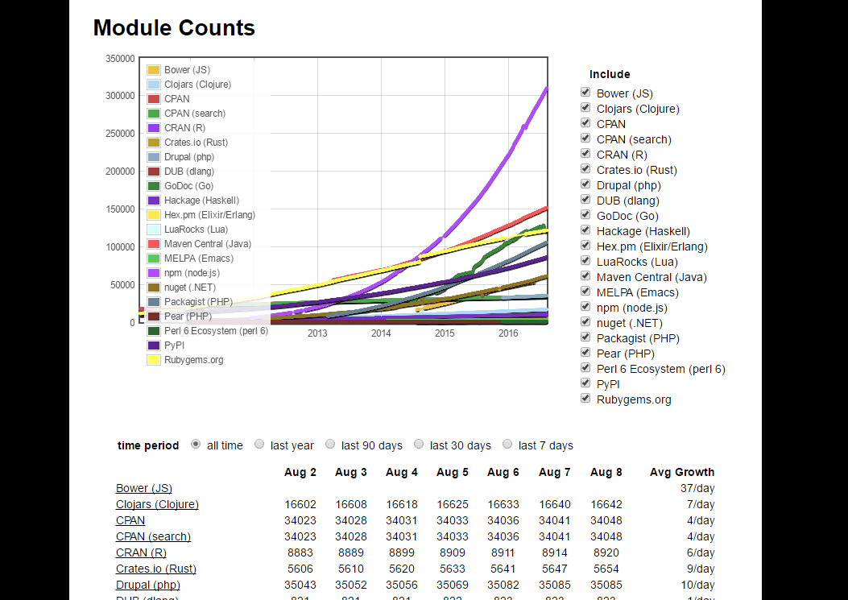Click the Hackage (Haskell) legend swatch
Screen dimensions: 848x600
[154, 201]
